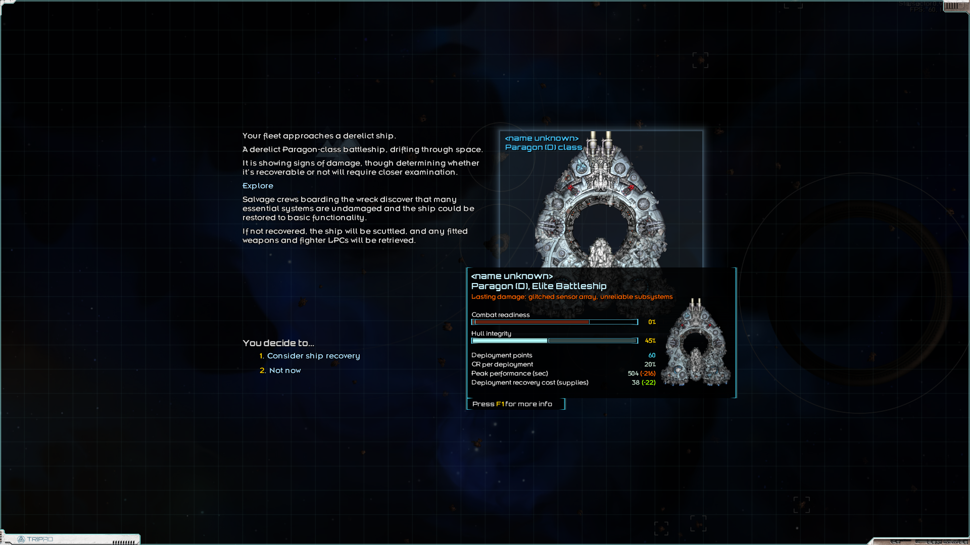Choose Consider ship recovery option

(x=313, y=356)
